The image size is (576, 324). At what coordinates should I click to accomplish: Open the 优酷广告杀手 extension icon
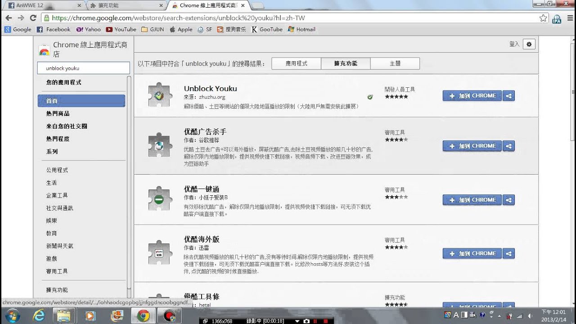click(x=159, y=146)
